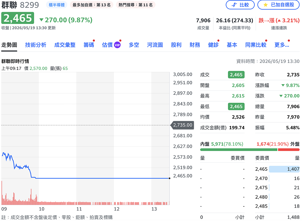Switch to the 股利 tab
The image size is (302, 221).
point(176,45)
